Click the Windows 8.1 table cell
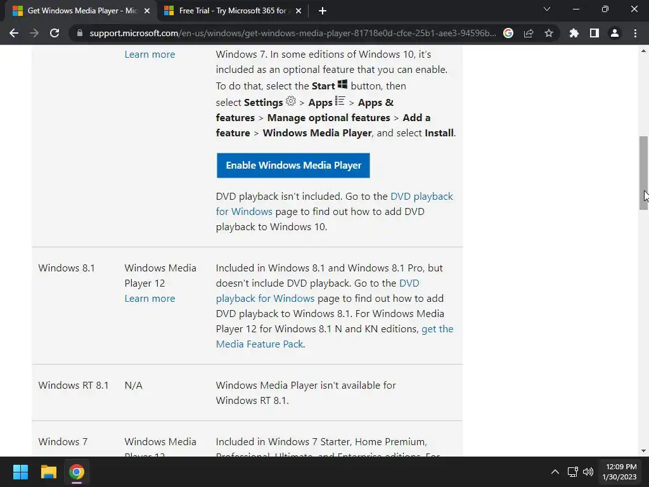This screenshot has height=487, width=649. tap(67, 268)
